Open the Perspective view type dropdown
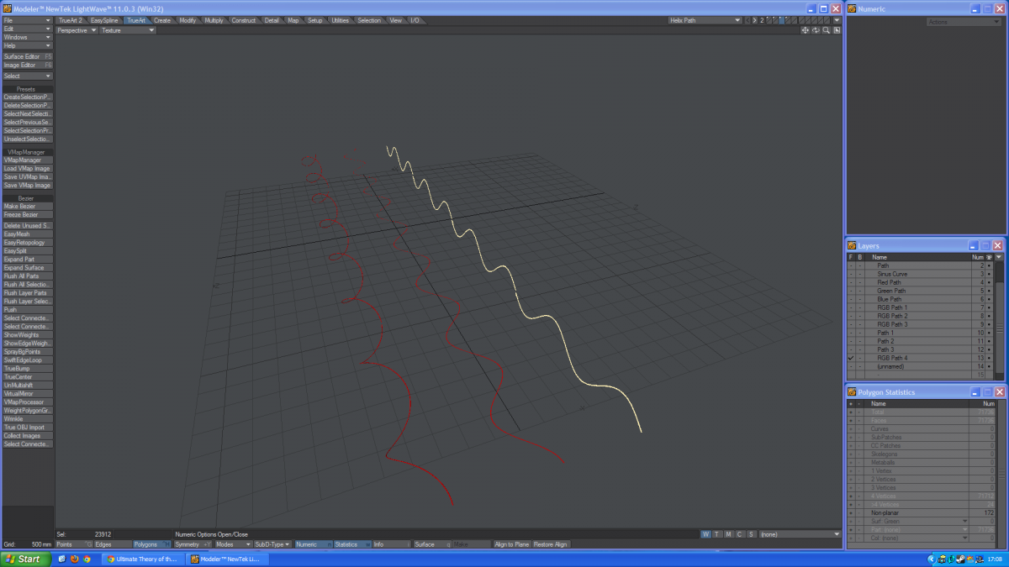Image resolution: width=1009 pixels, height=567 pixels. (77, 30)
